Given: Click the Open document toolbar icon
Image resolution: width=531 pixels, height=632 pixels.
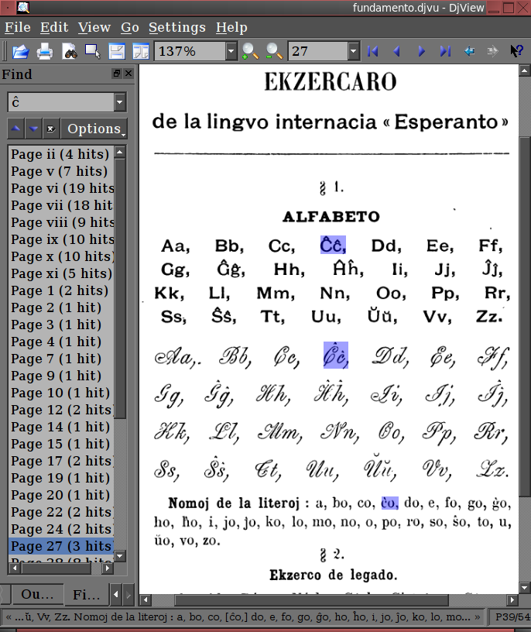Looking at the screenshot, I should coord(20,52).
